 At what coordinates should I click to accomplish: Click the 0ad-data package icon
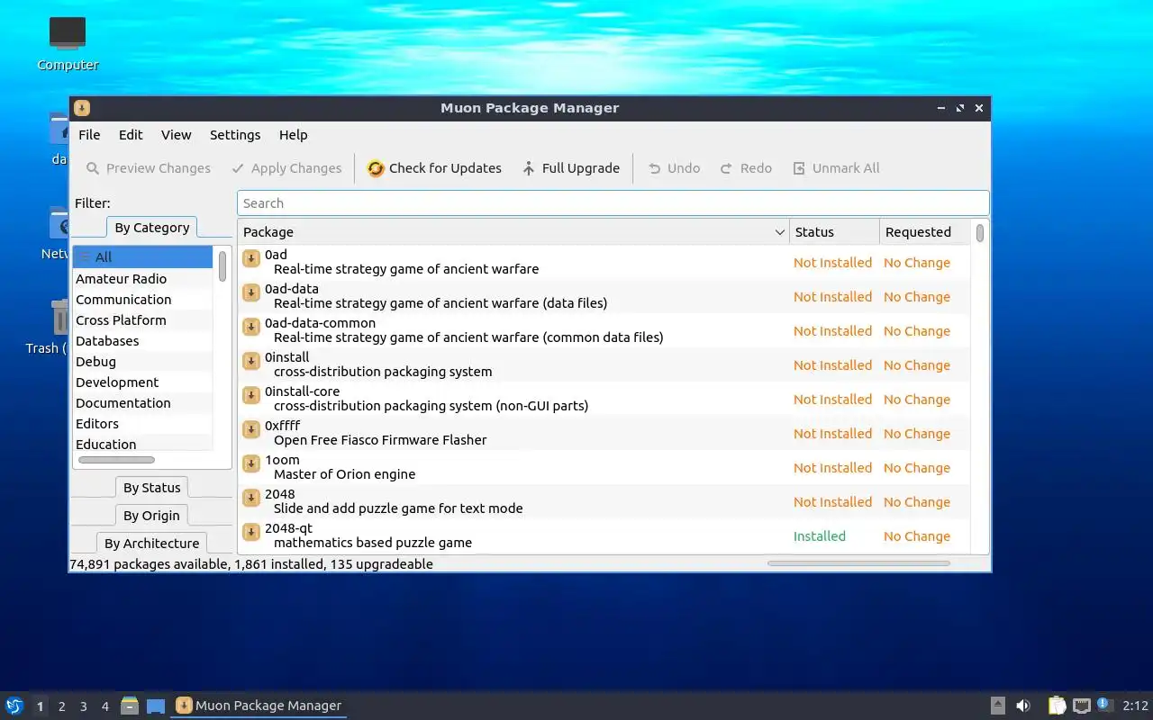(251, 293)
